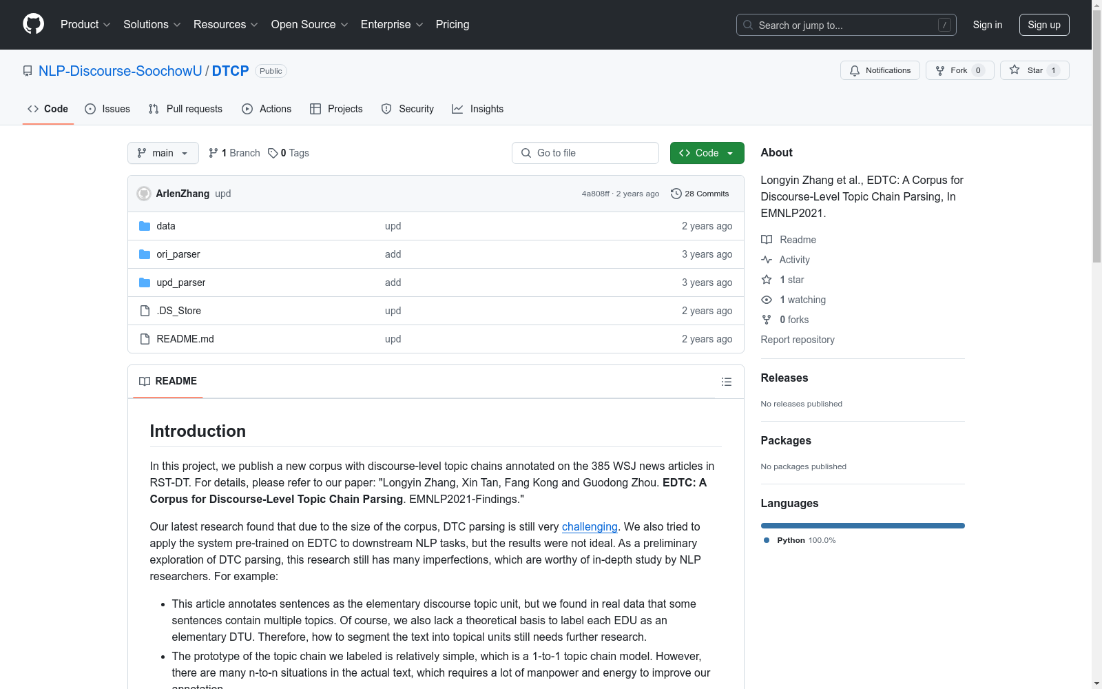
Task: Open the green Code clone dropdown
Action: pyautogui.click(x=707, y=153)
